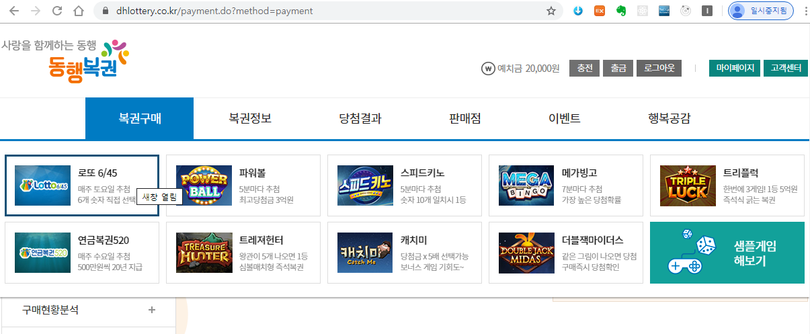Click the 메가빙고 title link
The image size is (810, 334).
(x=579, y=173)
